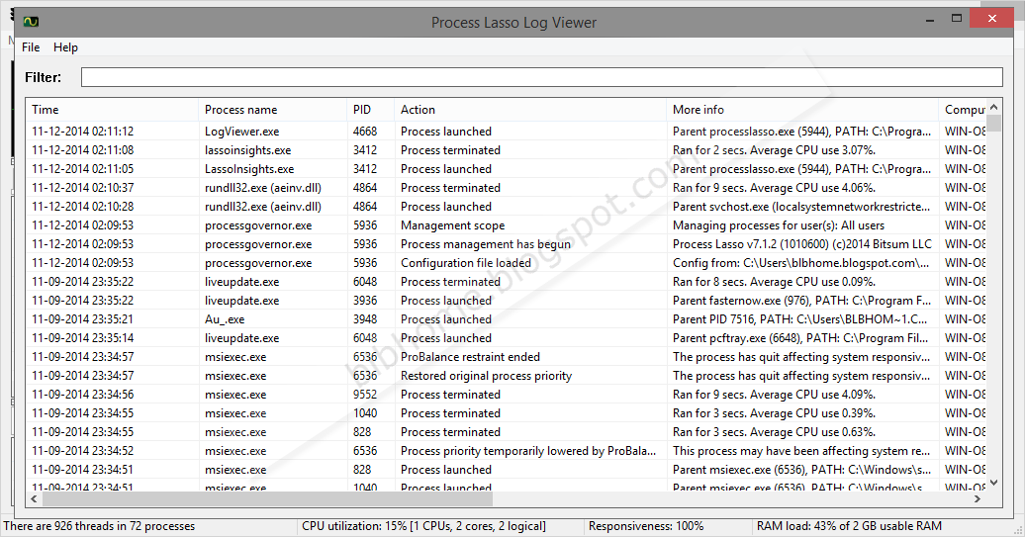
Task: Click Responsiveness: 100% status bar entry
Action: 646,526
